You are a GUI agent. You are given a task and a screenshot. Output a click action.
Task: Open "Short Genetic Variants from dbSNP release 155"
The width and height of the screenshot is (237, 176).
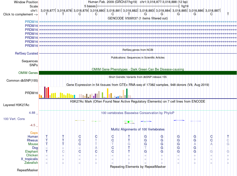click(x=138, y=77)
